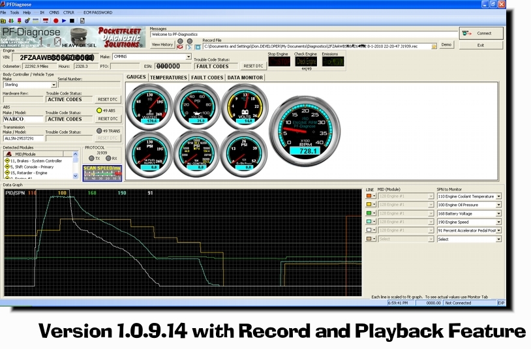The width and height of the screenshot is (531, 349).
Task: Click the document report icon in toolbar
Action: point(82,21)
